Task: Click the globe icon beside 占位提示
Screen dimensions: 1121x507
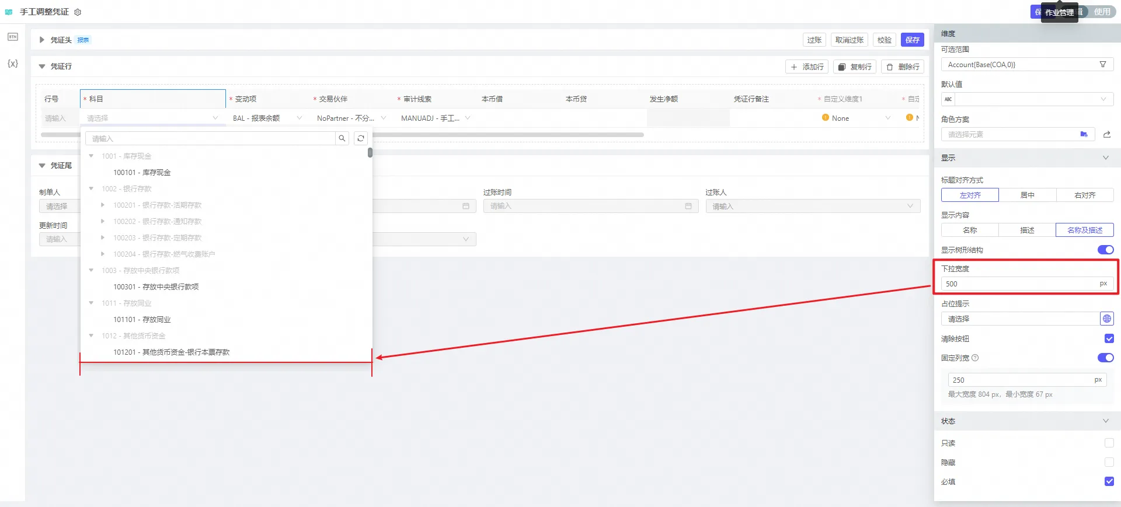Action: pos(1106,319)
